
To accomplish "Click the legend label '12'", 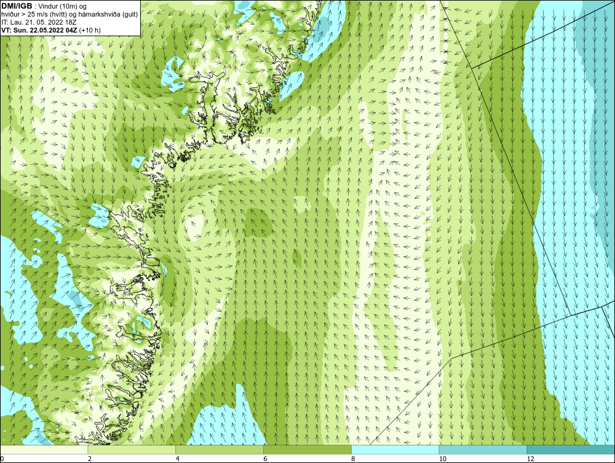I will click(531, 459).
